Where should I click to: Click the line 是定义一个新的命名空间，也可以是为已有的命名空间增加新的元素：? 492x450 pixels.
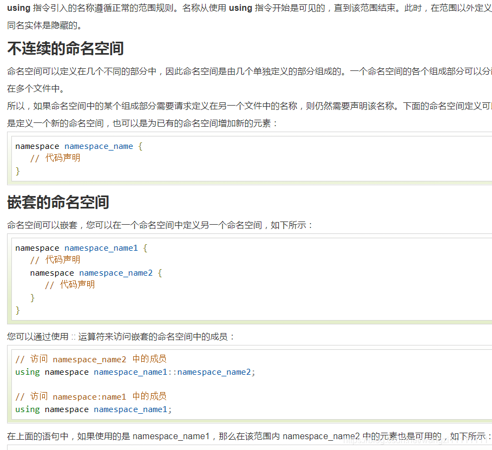[x=142, y=123]
